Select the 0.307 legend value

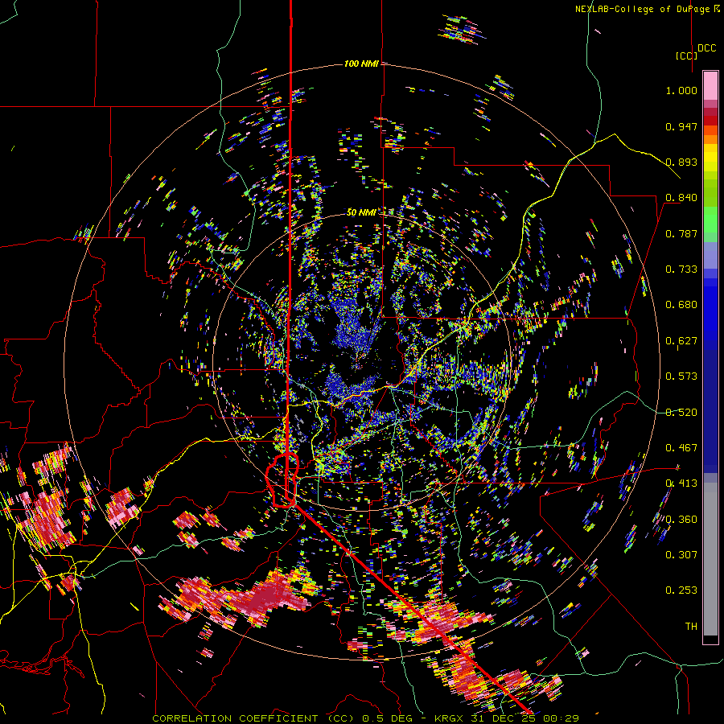[681, 555]
